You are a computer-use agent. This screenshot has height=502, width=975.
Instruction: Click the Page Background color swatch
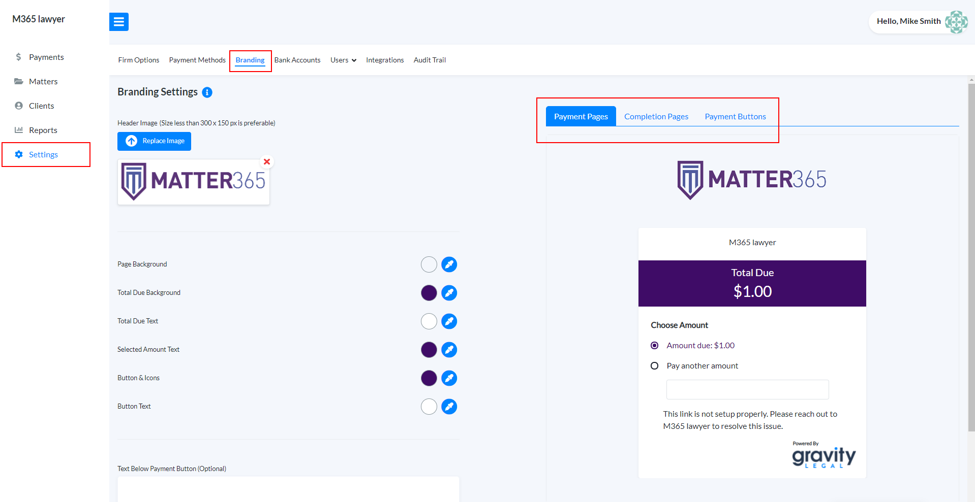tap(429, 264)
